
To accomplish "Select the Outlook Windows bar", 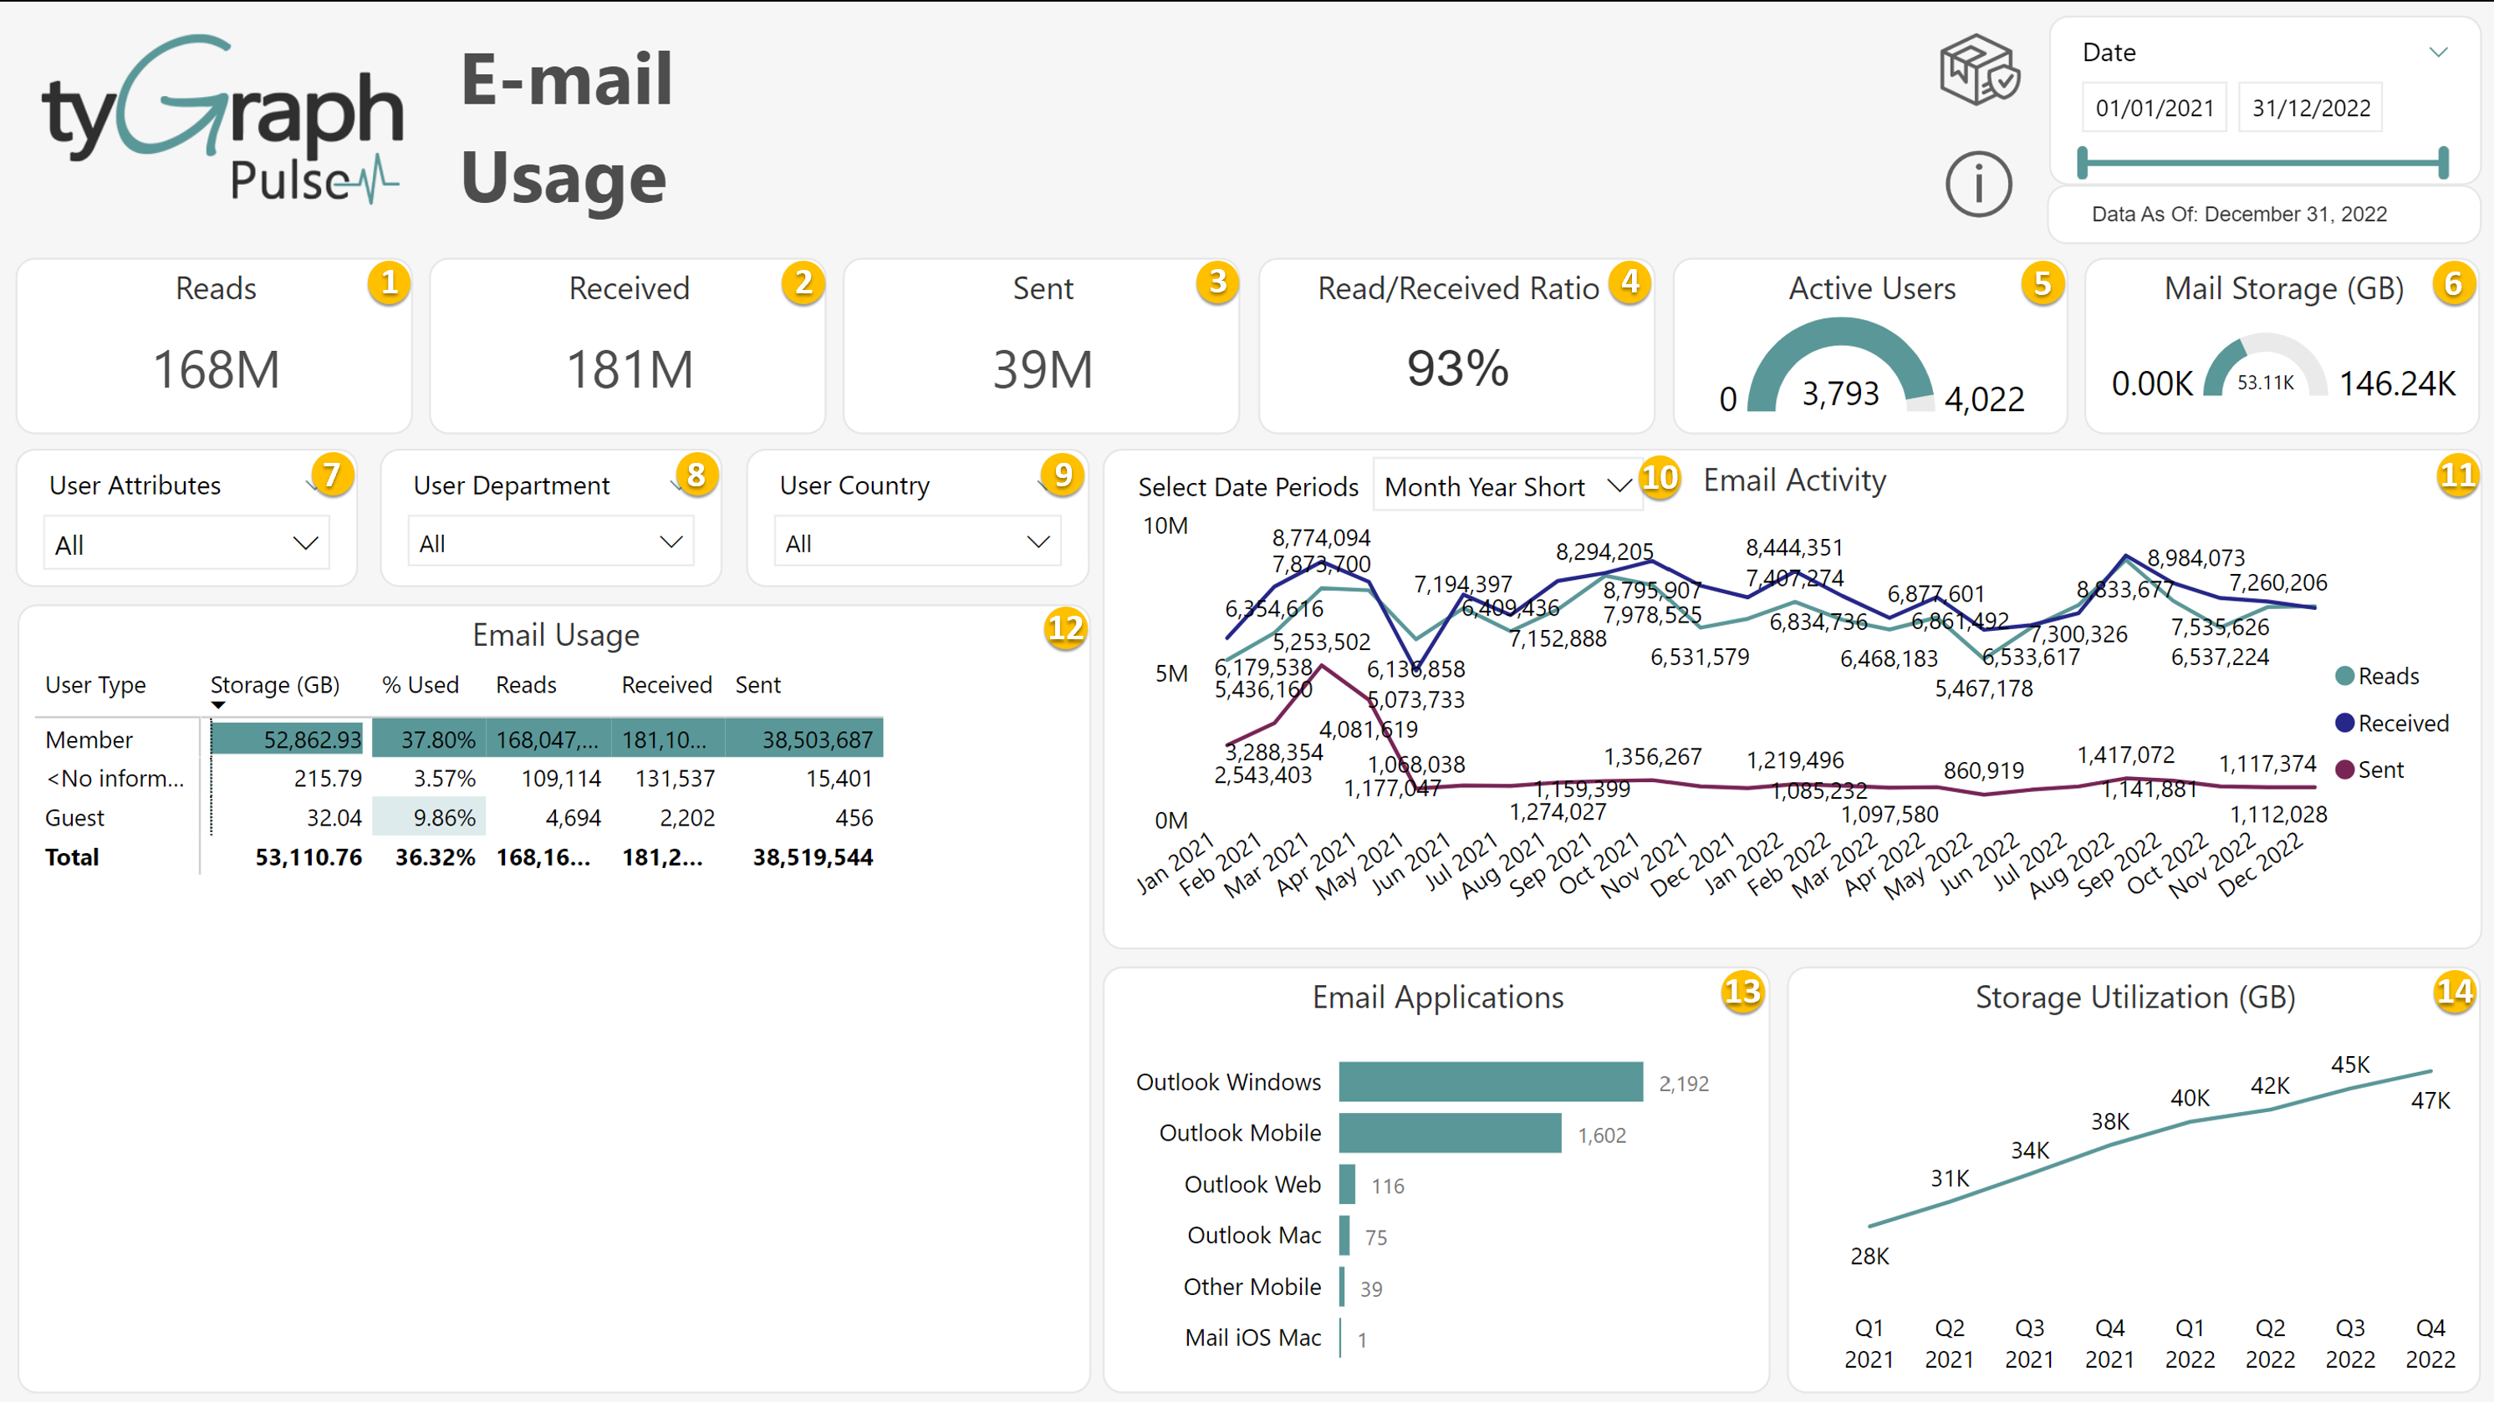I will tap(1490, 1082).
